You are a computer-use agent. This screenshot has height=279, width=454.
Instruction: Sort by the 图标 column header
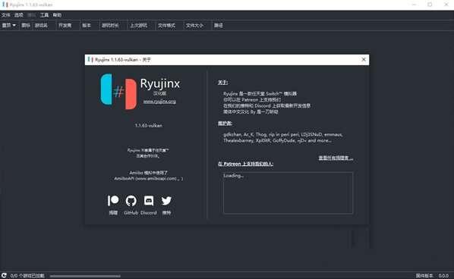26,26
